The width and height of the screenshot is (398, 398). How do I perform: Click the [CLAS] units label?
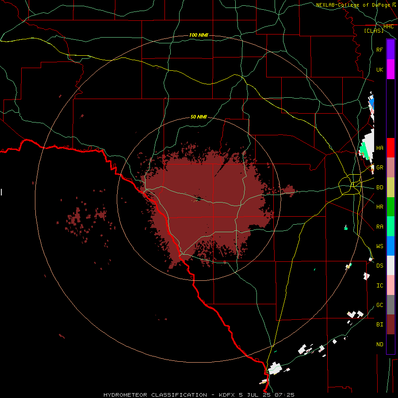[x=374, y=31]
